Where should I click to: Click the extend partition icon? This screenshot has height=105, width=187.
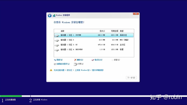click(x=75, y=64)
